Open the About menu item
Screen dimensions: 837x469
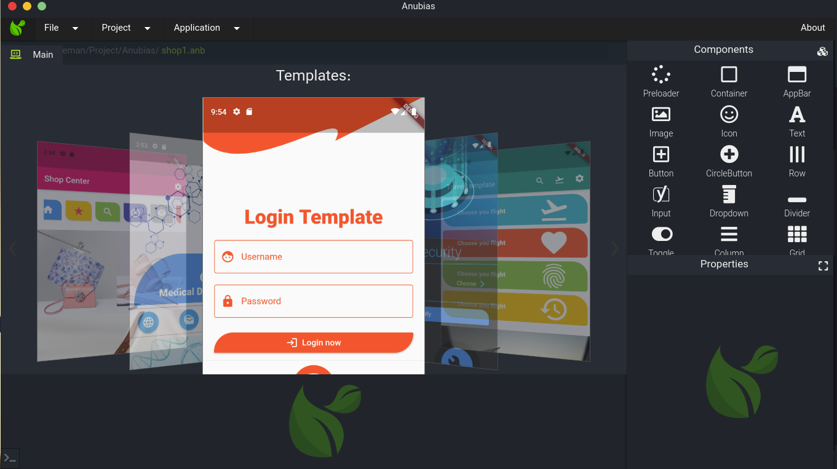tap(812, 28)
